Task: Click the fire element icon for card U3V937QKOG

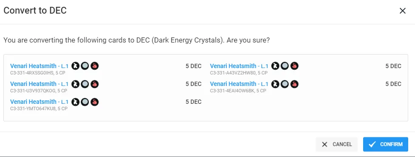Action: [94, 84]
